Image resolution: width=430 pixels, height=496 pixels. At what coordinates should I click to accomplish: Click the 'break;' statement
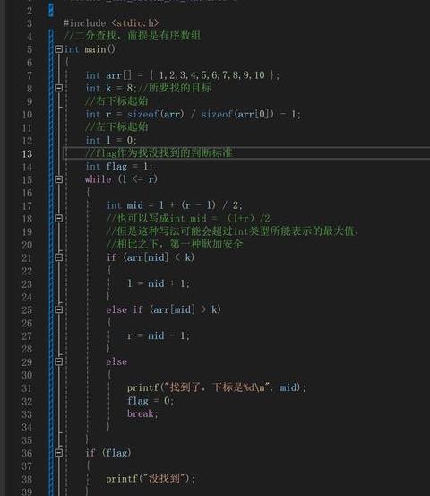[x=142, y=413]
